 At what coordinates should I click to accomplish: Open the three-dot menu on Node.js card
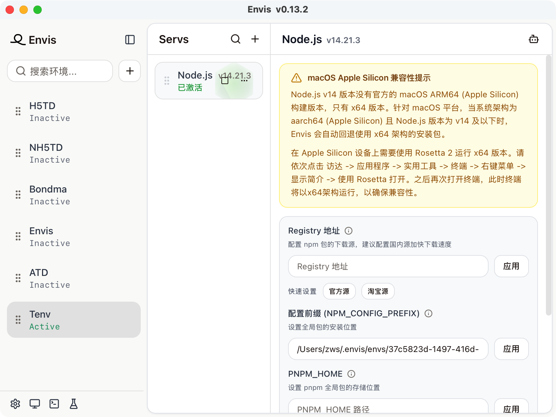pyautogui.click(x=244, y=81)
